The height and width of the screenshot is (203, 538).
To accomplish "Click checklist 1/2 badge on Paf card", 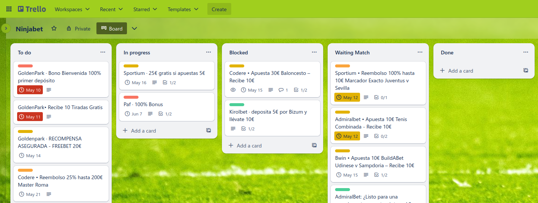I will tap(165, 114).
